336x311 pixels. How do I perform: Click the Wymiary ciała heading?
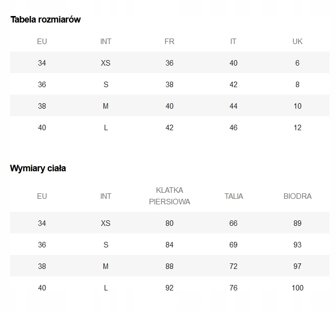(x=38, y=168)
